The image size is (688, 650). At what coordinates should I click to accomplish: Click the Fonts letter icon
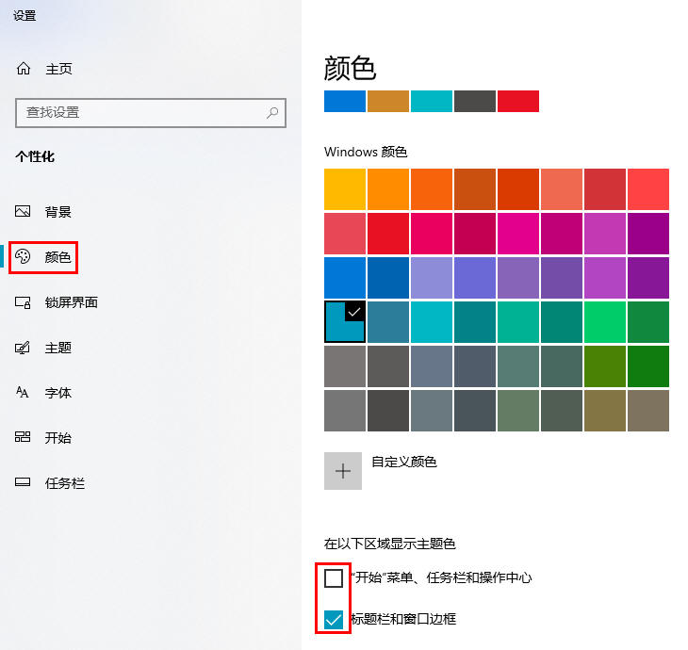(25, 393)
